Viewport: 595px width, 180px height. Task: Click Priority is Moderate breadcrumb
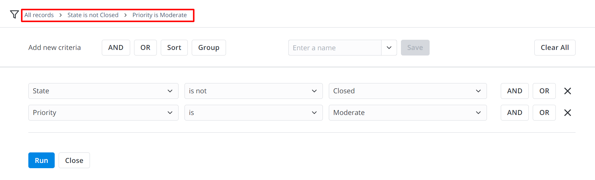159,15
